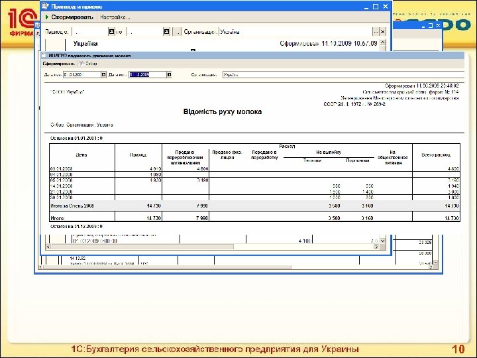This screenshot has width=477, height=358.
Task: Open Настройка... in the back report window
Action: 115,17
